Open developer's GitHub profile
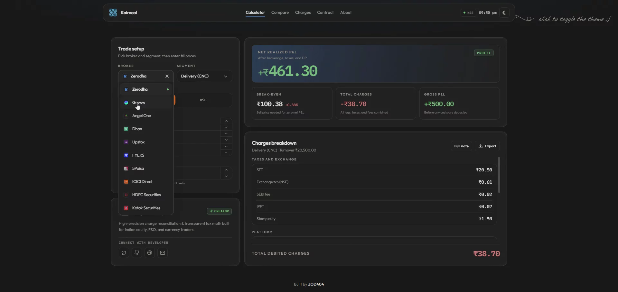The width and height of the screenshot is (618, 292). tap(137, 253)
